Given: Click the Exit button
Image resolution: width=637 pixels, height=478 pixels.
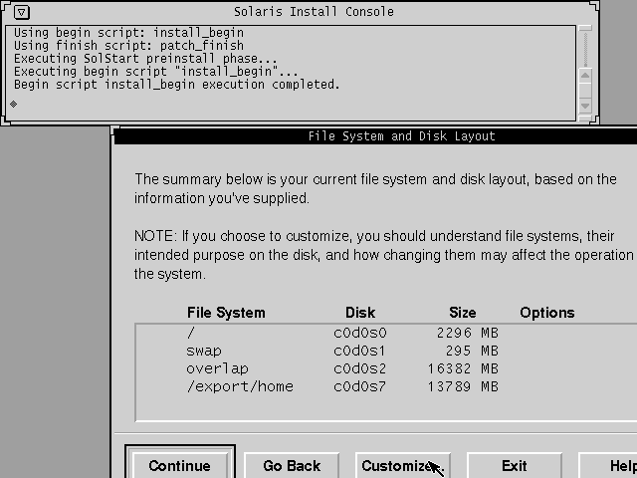Looking at the screenshot, I should click(515, 465).
